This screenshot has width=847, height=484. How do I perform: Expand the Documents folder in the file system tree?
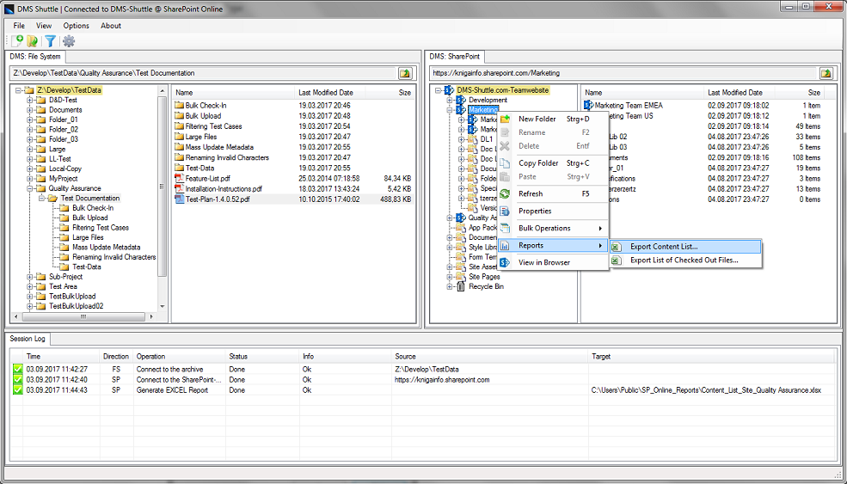point(30,110)
